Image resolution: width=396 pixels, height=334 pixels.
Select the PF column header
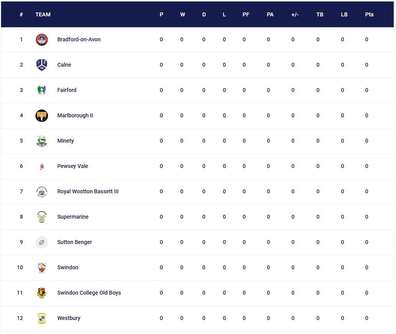246,14
